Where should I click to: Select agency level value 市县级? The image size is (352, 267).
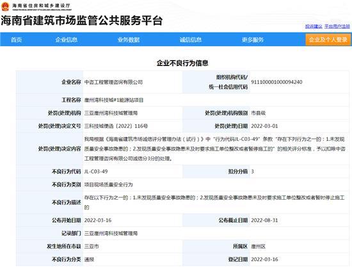coord(259,113)
